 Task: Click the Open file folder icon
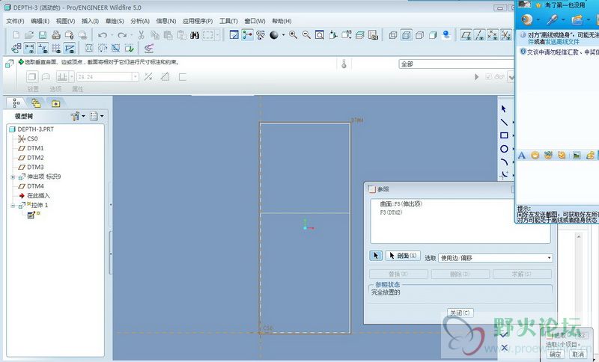pyautogui.click(x=29, y=35)
